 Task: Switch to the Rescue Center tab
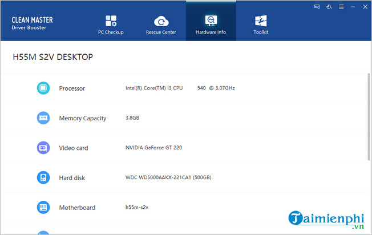[x=162, y=24]
